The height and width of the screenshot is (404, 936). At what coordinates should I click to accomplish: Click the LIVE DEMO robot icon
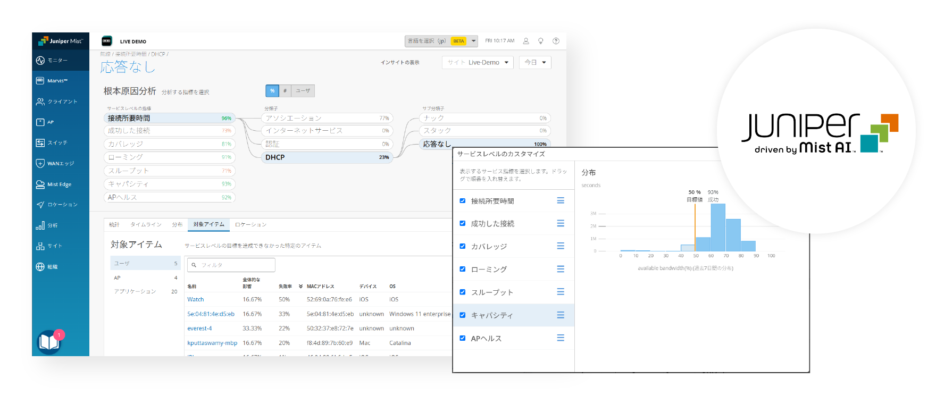(107, 41)
